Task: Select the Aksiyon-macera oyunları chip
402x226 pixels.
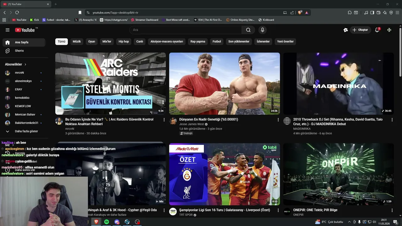Action: 167,41
